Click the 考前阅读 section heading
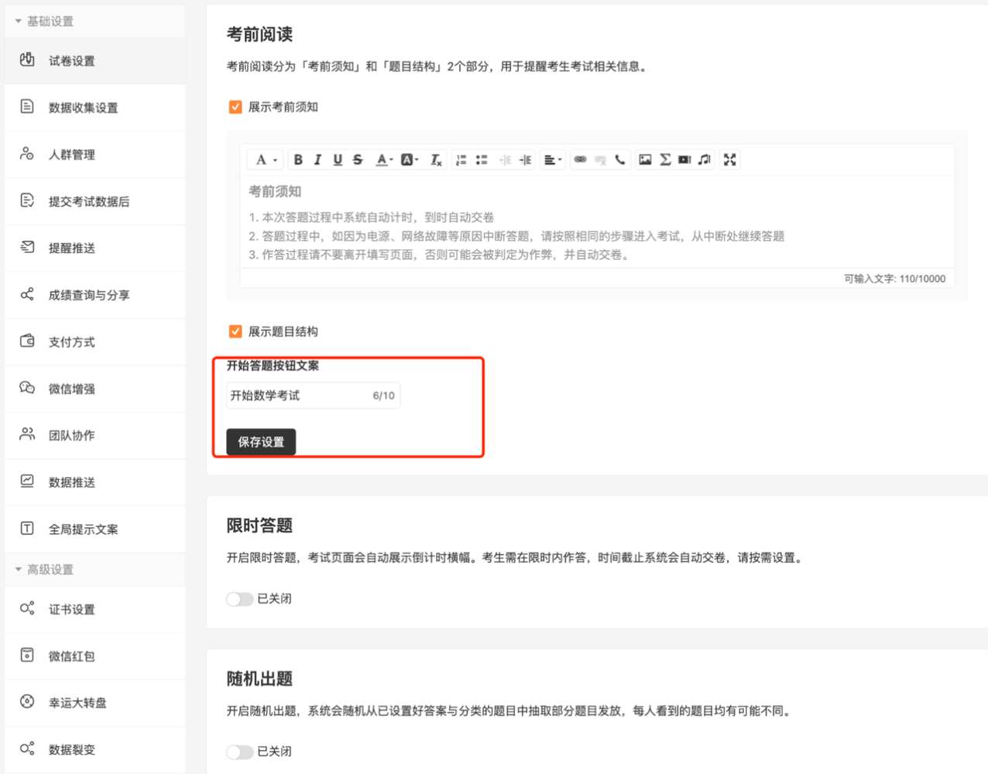 tap(259, 35)
